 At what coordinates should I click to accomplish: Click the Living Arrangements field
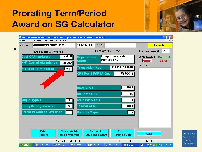69,106
